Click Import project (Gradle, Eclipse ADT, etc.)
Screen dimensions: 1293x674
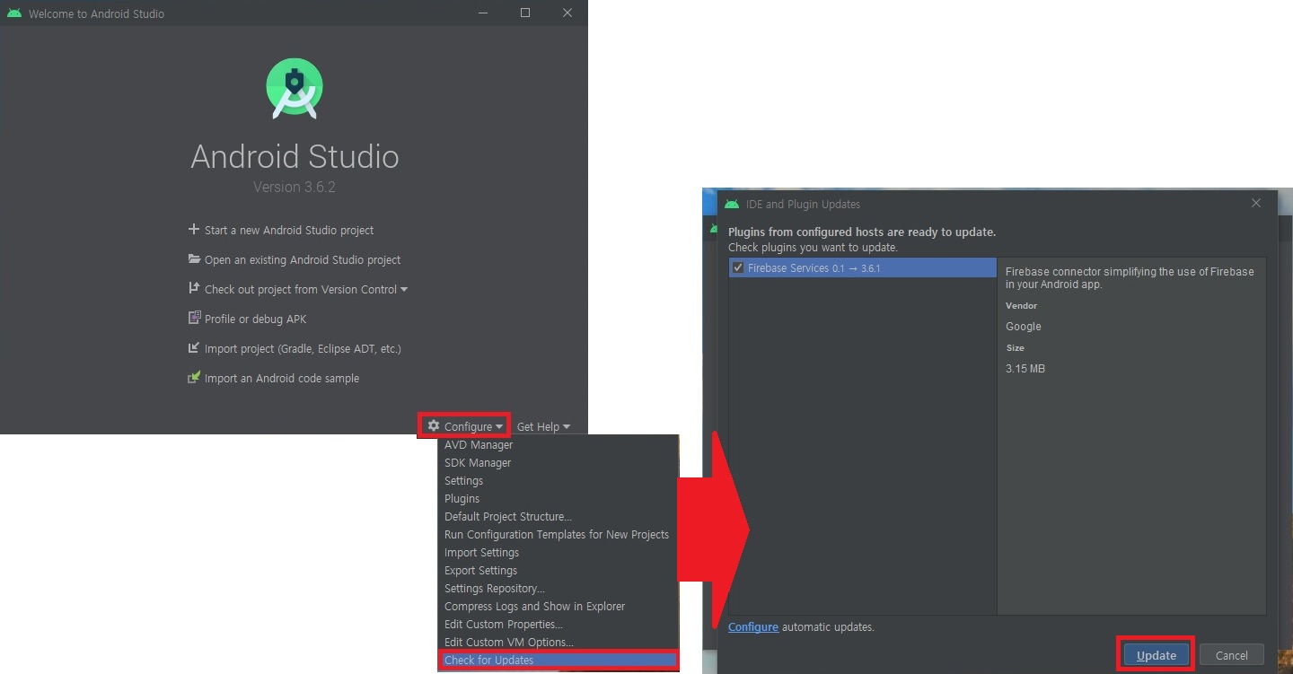303,348
